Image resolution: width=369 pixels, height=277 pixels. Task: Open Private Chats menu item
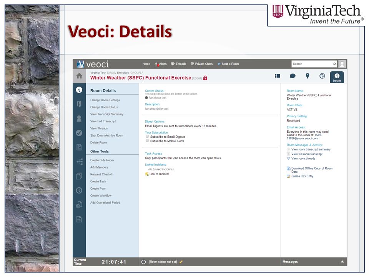pyautogui.click(x=202, y=64)
